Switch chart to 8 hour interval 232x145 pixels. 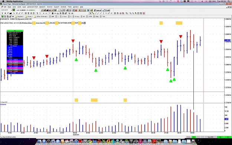pos(76,17)
